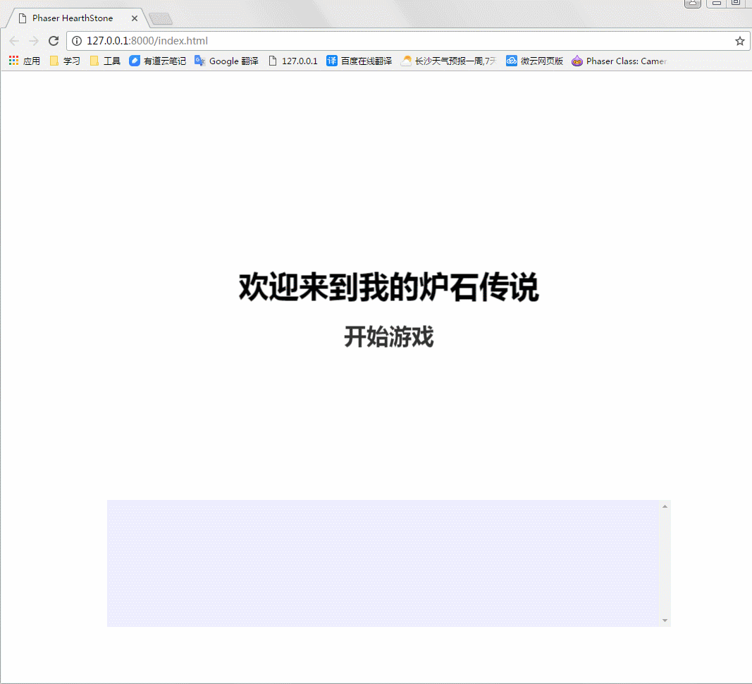Screen dimensions: 752x684
Task: Open the 微云网页版 bookmark
Action: (535, 61)
